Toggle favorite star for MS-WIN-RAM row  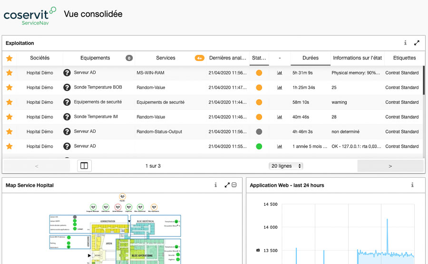click(10, 72)
